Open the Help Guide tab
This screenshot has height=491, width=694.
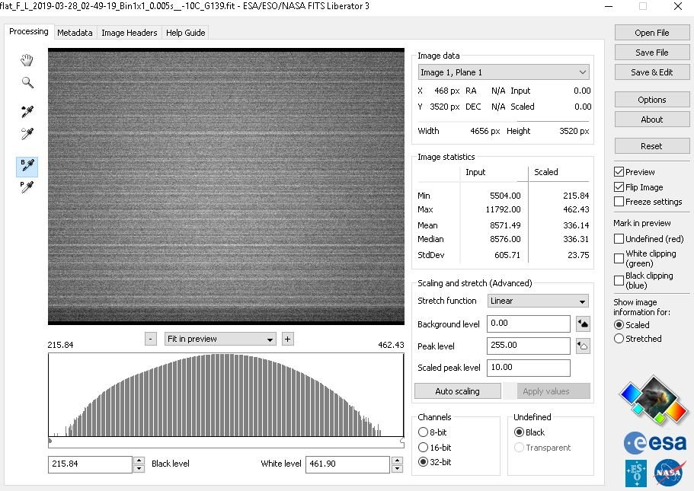tap(185, 33)
